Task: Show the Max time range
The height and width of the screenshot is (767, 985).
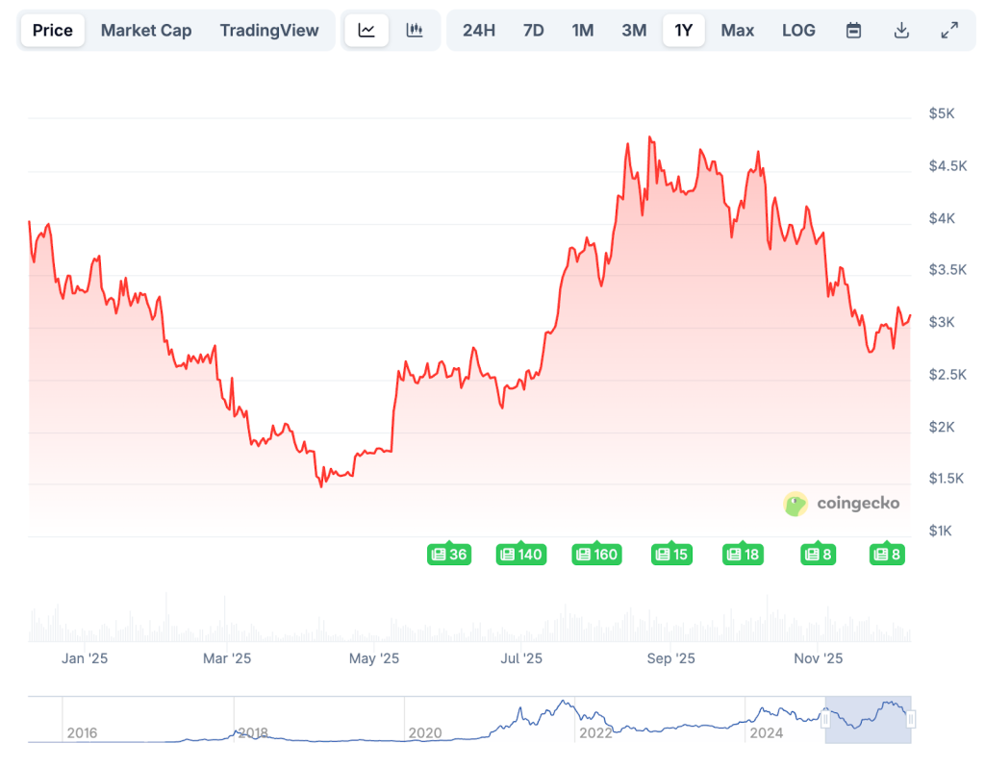Action: tap(738, 30)
